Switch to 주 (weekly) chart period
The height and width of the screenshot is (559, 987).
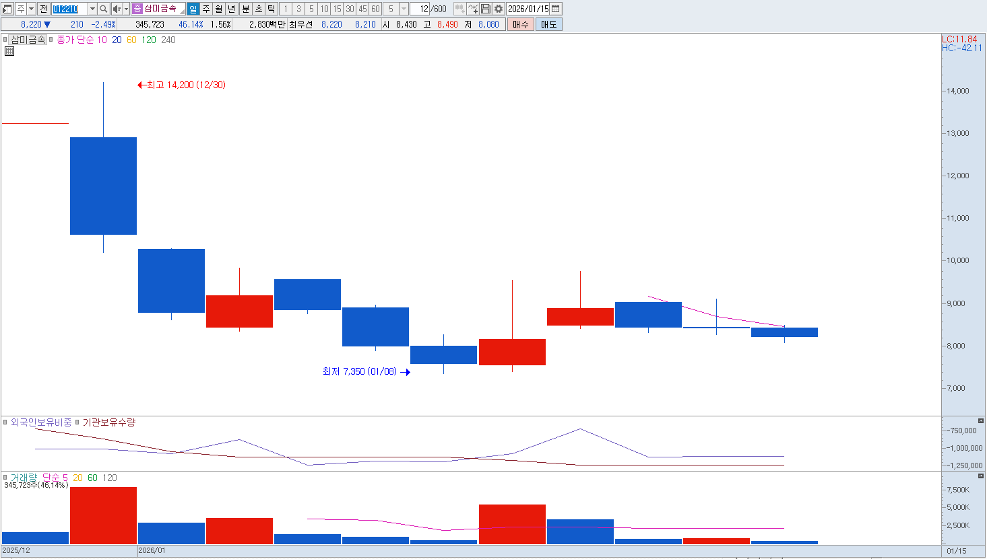click(x=206, y=9)
